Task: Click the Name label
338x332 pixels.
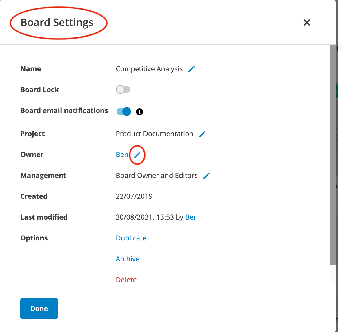Action: point(31,69)
